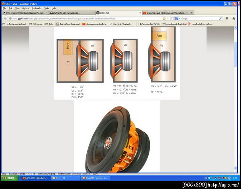The height and width of the screenshot is (189, 241).
Task: Click the orange subwoofer product photo
Action: pyautogui.click(x=117, y=139)
